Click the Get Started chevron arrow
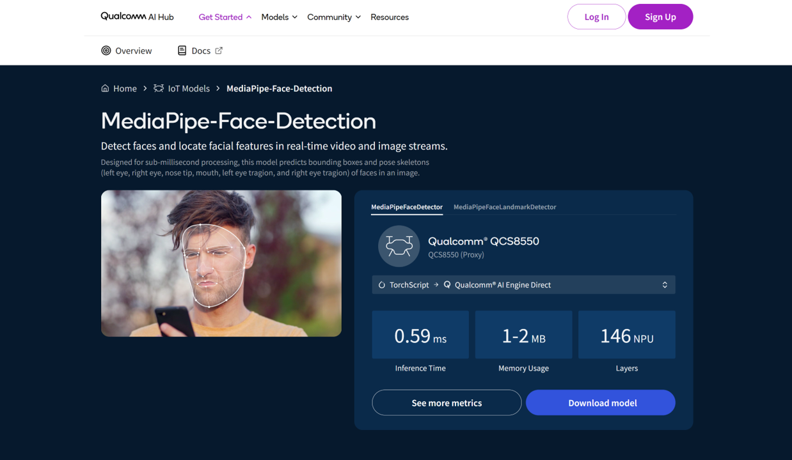Image resolution: width=792 pixels, height=460 pixels. point(249,17)
